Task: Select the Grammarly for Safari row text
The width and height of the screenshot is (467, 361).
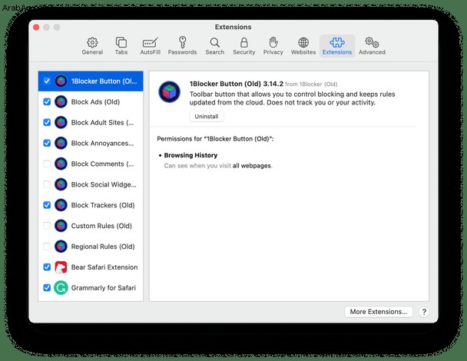Action: click(x=104, y=288)
